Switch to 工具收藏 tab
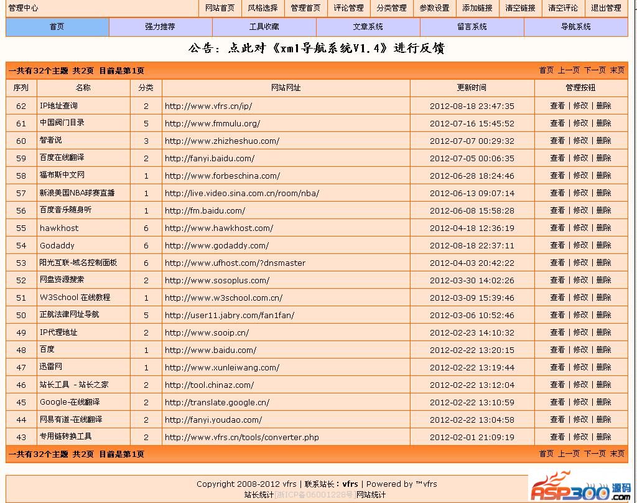637x503 pixels. tap(264, 27)
